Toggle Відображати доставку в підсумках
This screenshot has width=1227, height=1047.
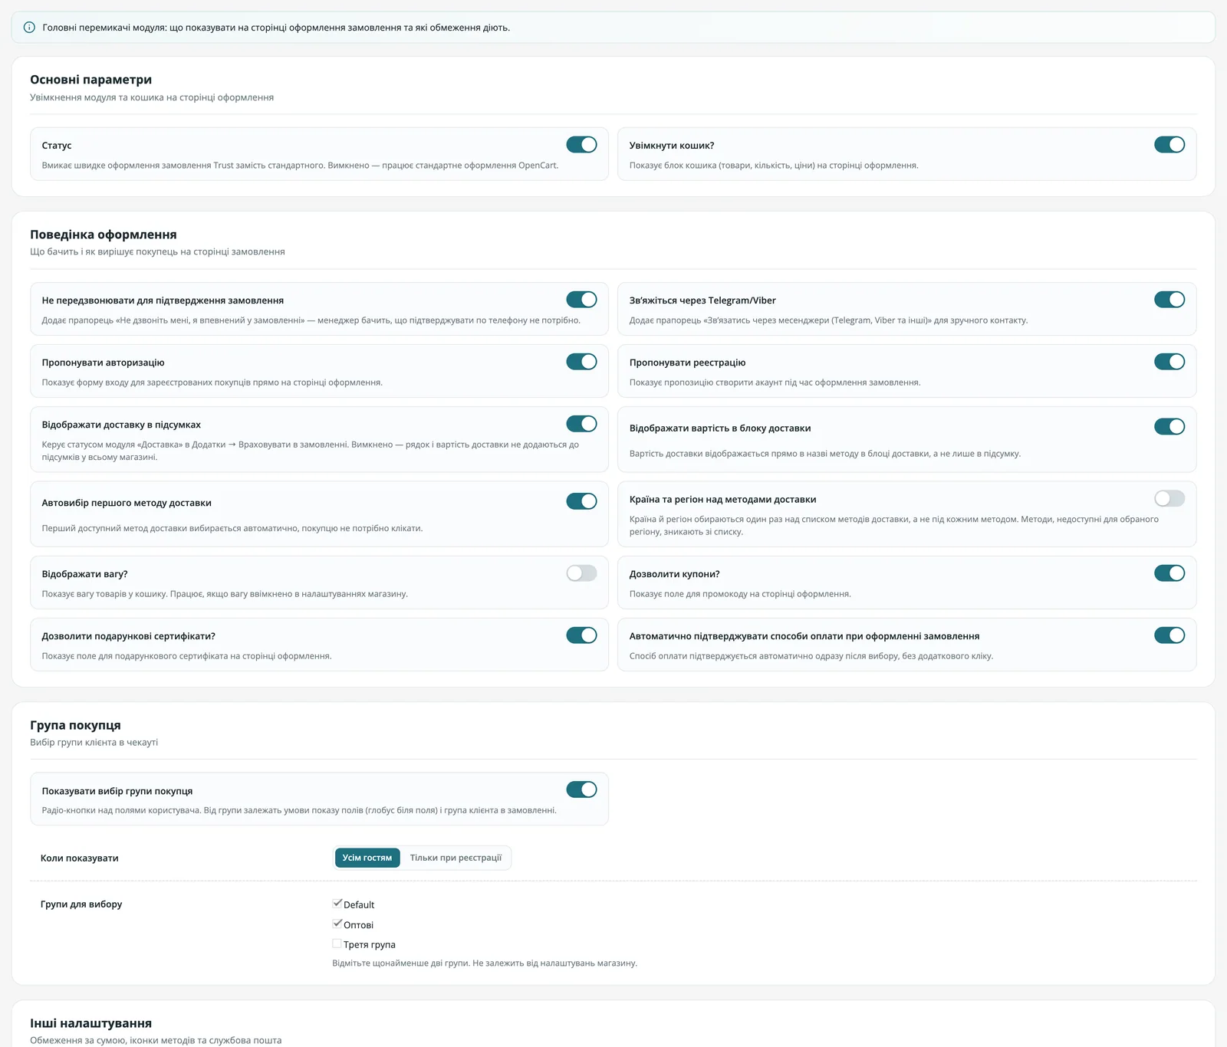[581, 424]
